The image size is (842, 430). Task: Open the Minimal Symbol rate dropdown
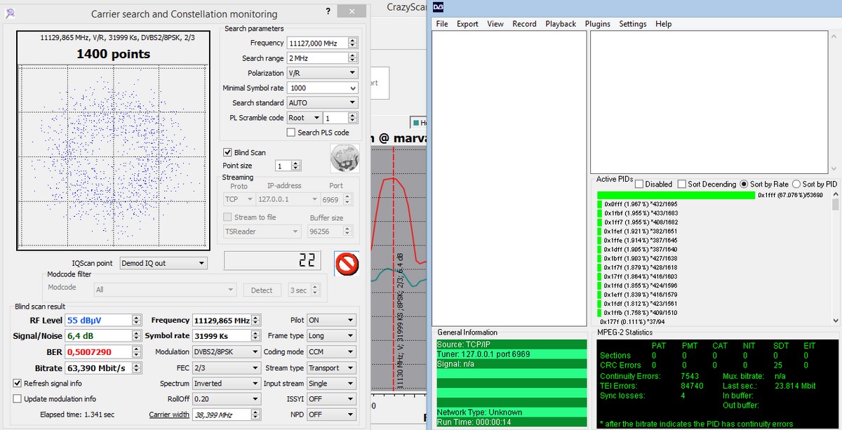point(322,88)
